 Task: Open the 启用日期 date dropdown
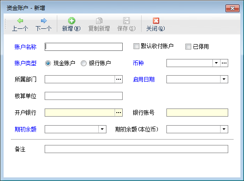click(x=224, y=79)
